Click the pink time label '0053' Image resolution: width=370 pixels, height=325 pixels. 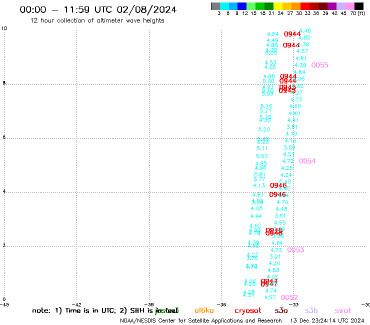tap(295, 250)
